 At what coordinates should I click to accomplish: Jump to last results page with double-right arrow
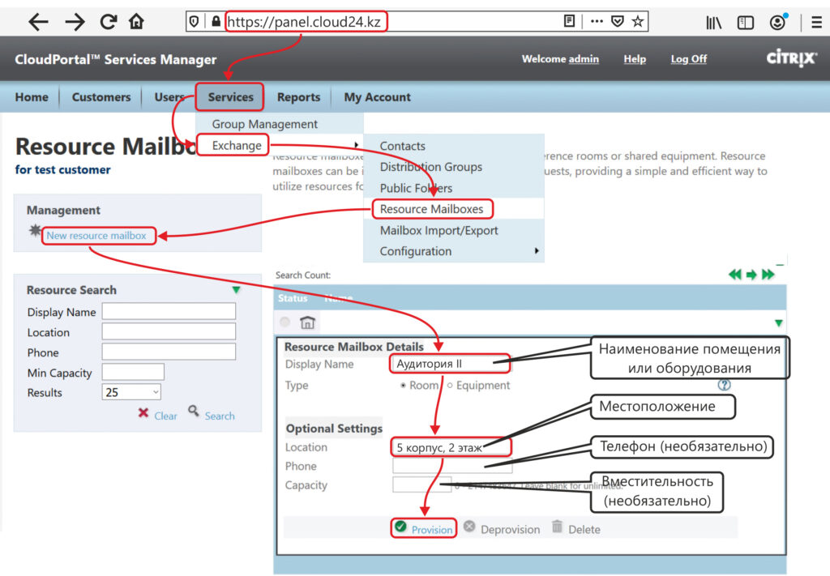pos(768,275)
